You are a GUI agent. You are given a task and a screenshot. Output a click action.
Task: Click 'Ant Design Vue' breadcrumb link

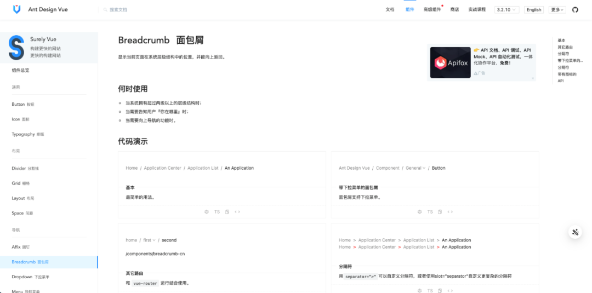click(x=354, y=168)
